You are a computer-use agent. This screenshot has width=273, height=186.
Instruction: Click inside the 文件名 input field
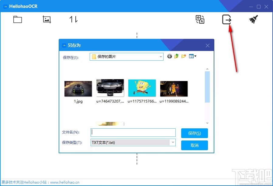click(x=133, y=133)
